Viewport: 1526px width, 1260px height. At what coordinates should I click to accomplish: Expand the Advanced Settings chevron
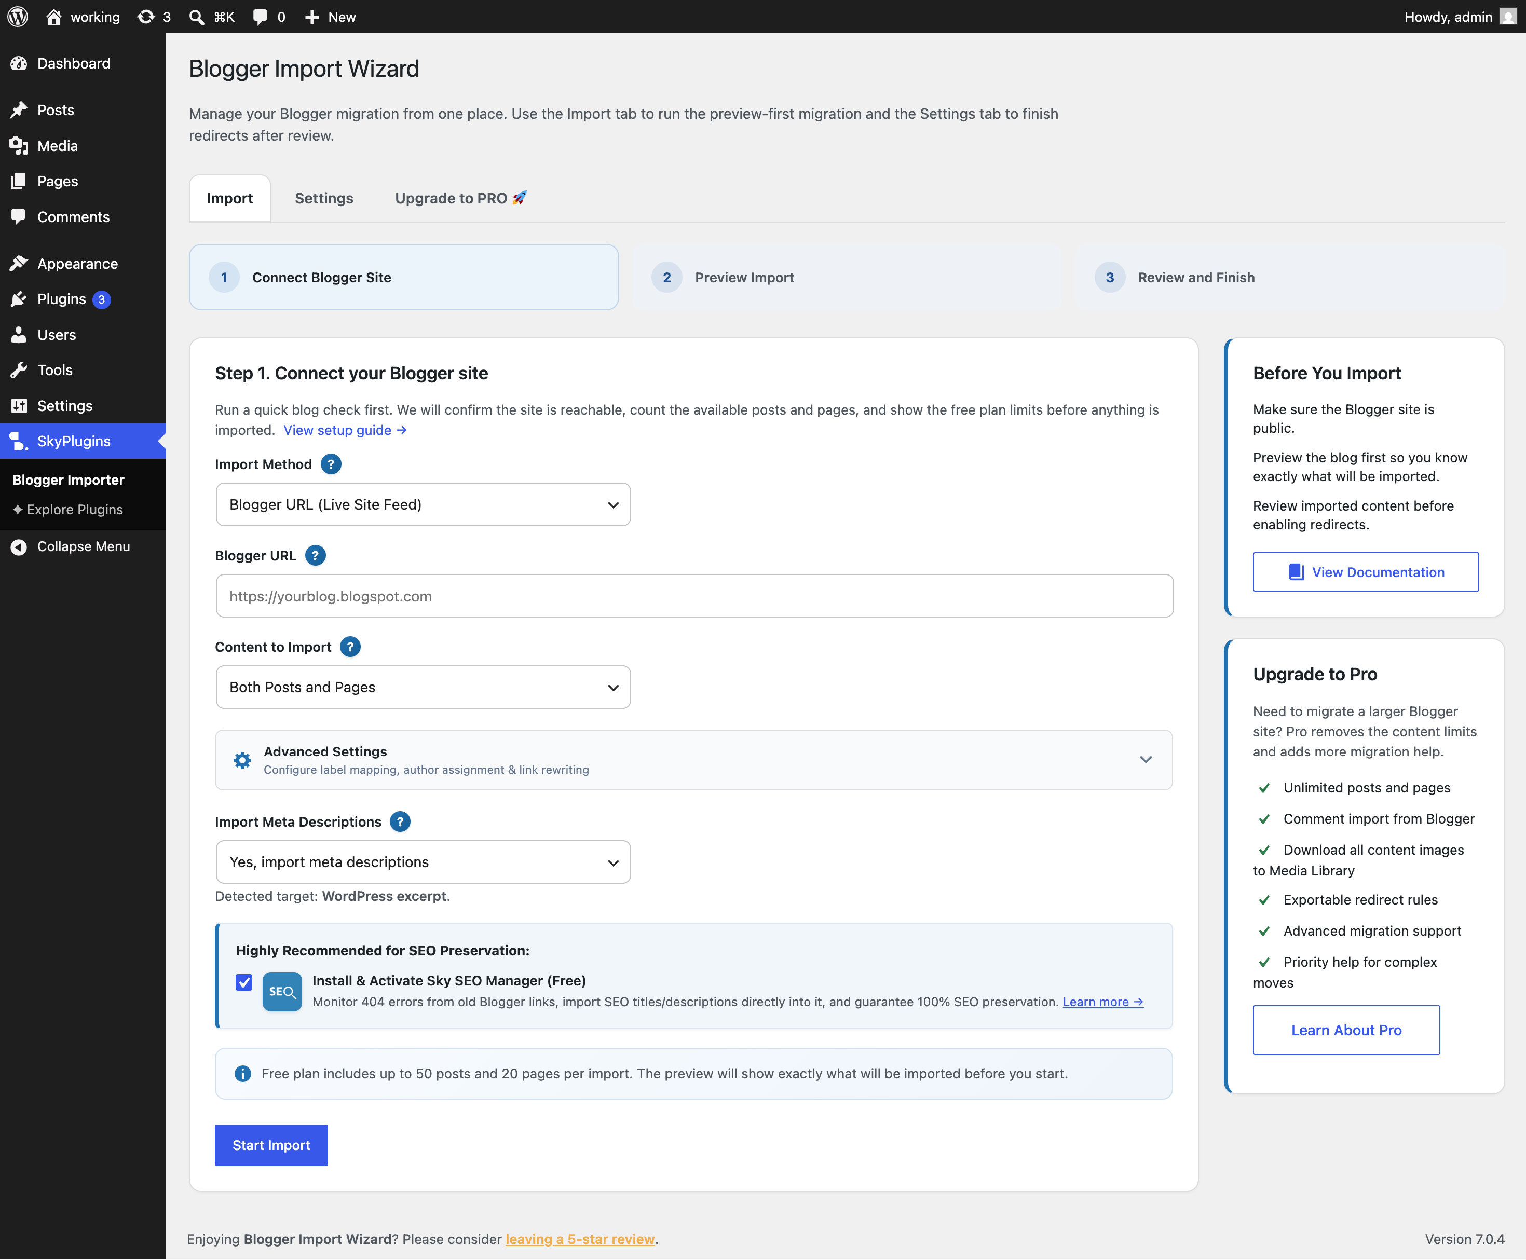point(1146,760)
